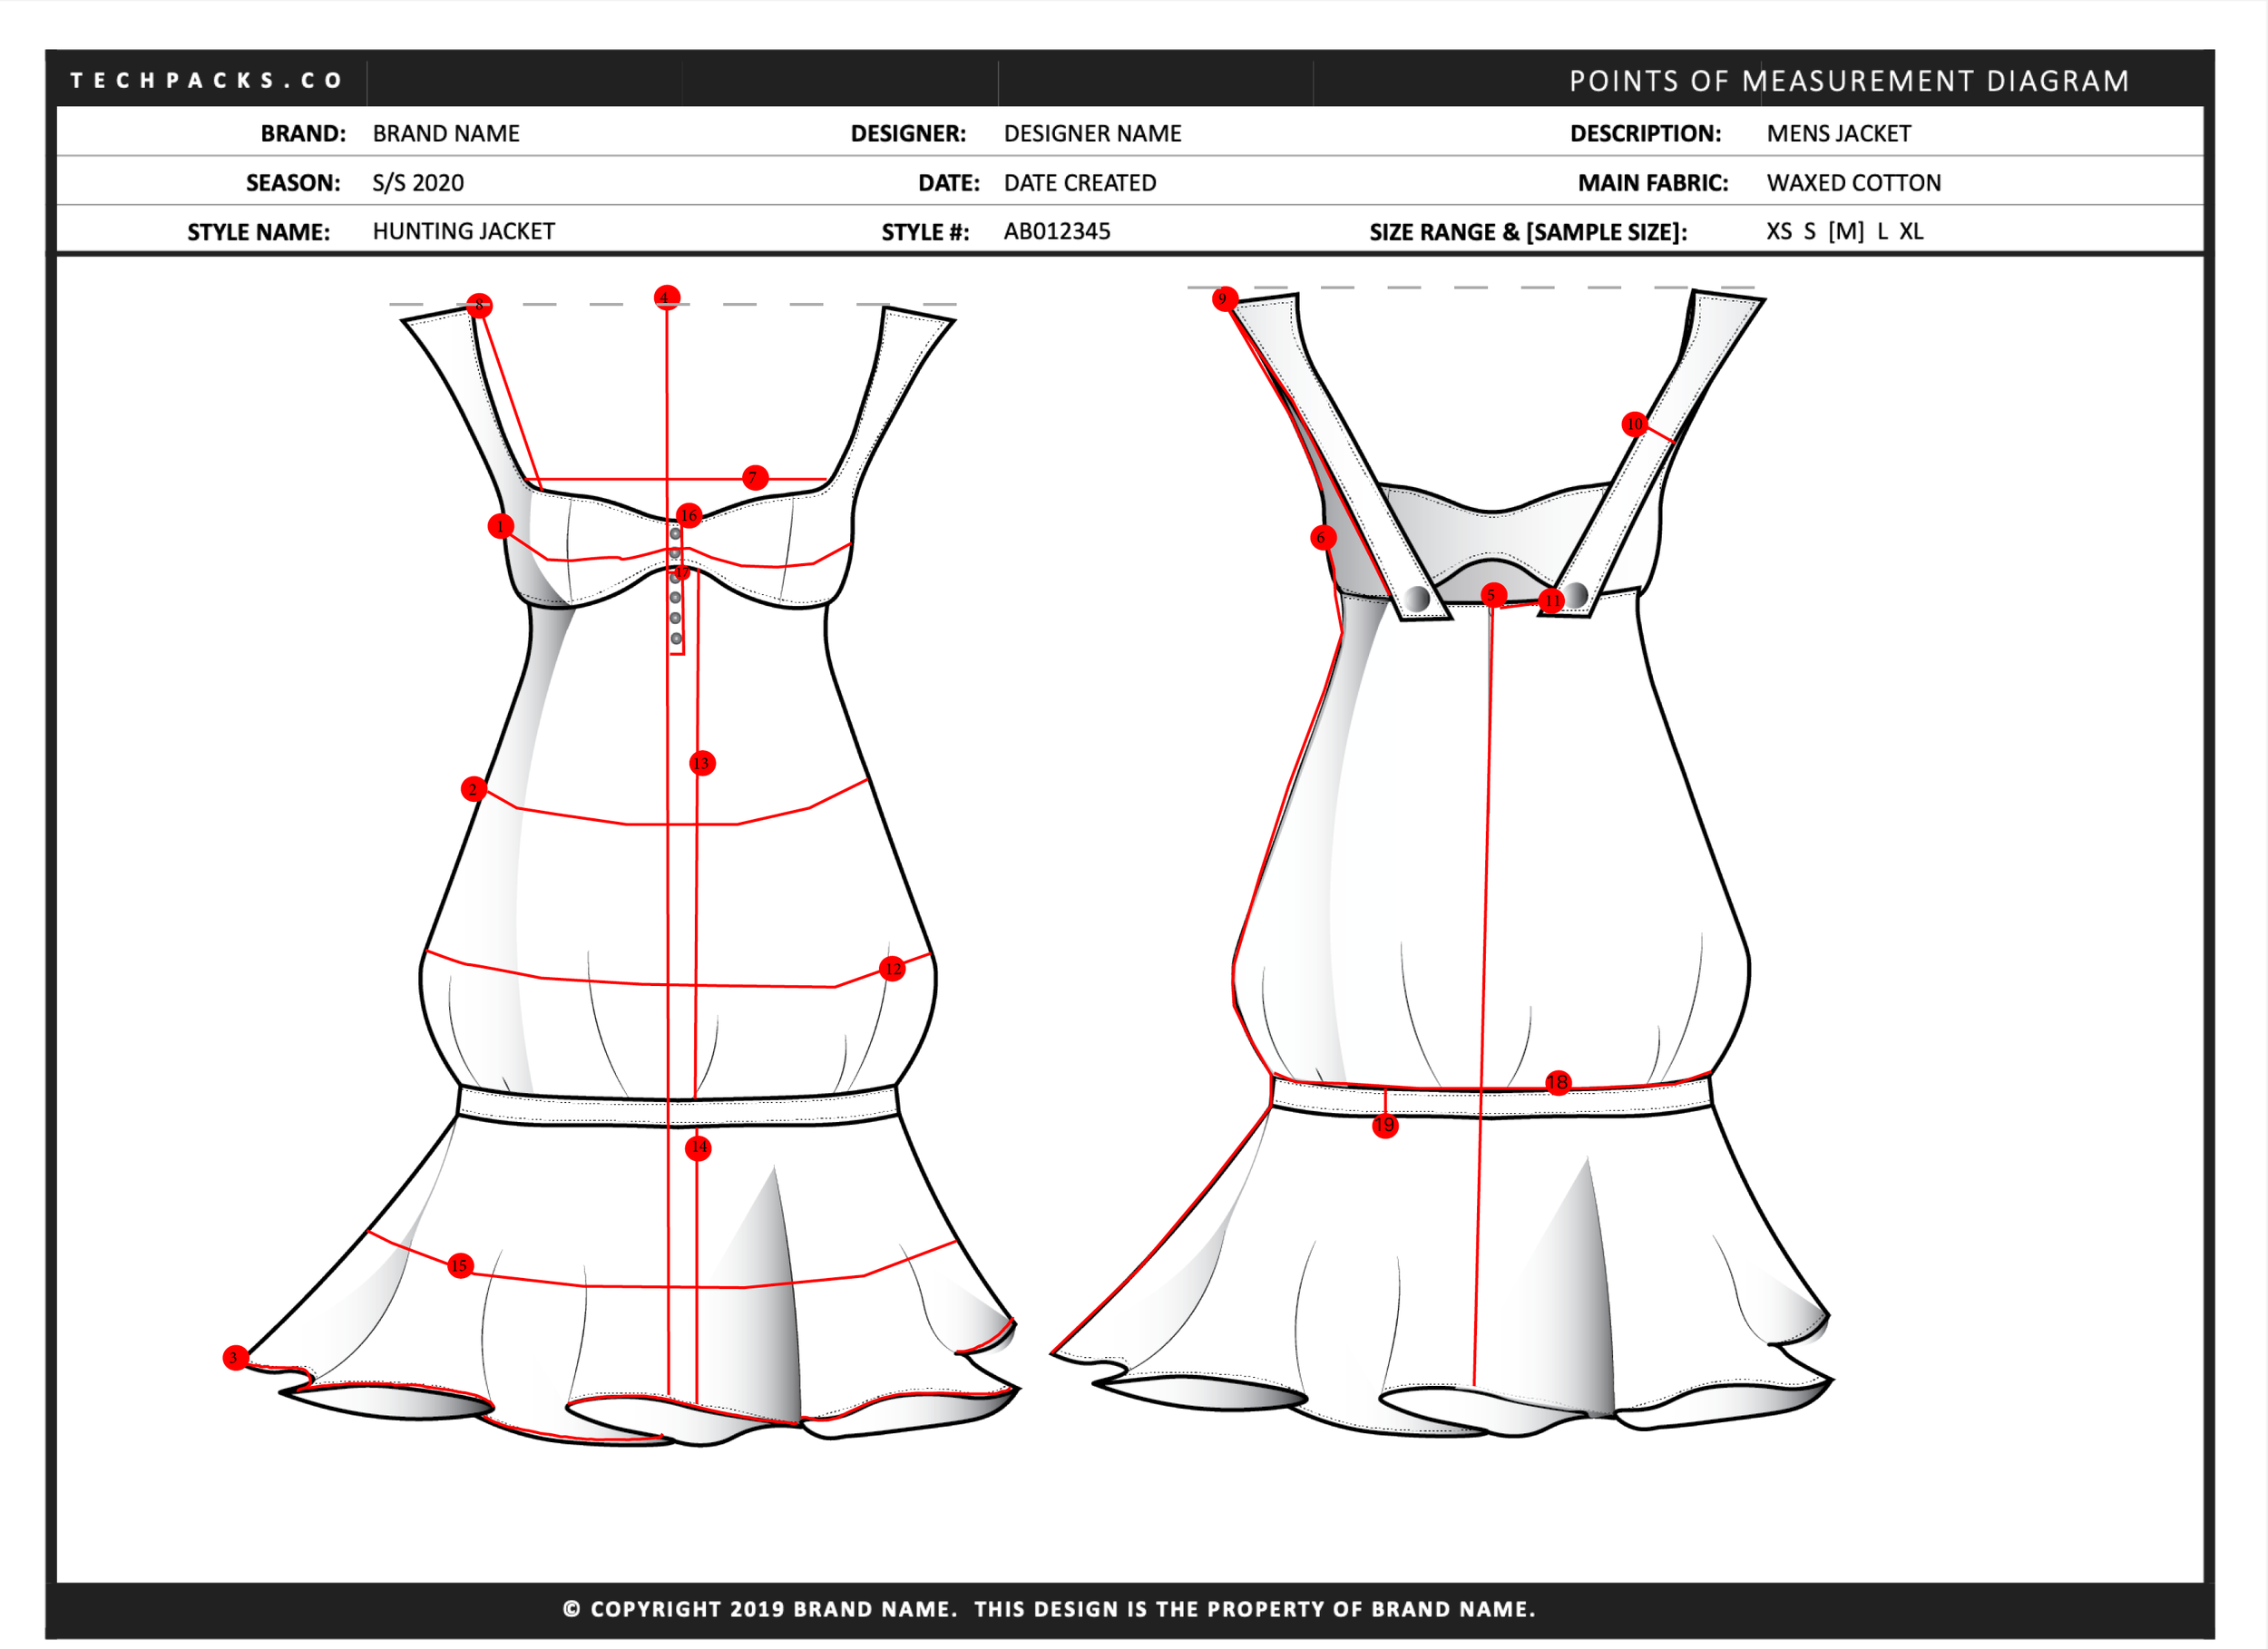
Task: Click marker 16 at center bust
Action: click(x=688, y=515)
